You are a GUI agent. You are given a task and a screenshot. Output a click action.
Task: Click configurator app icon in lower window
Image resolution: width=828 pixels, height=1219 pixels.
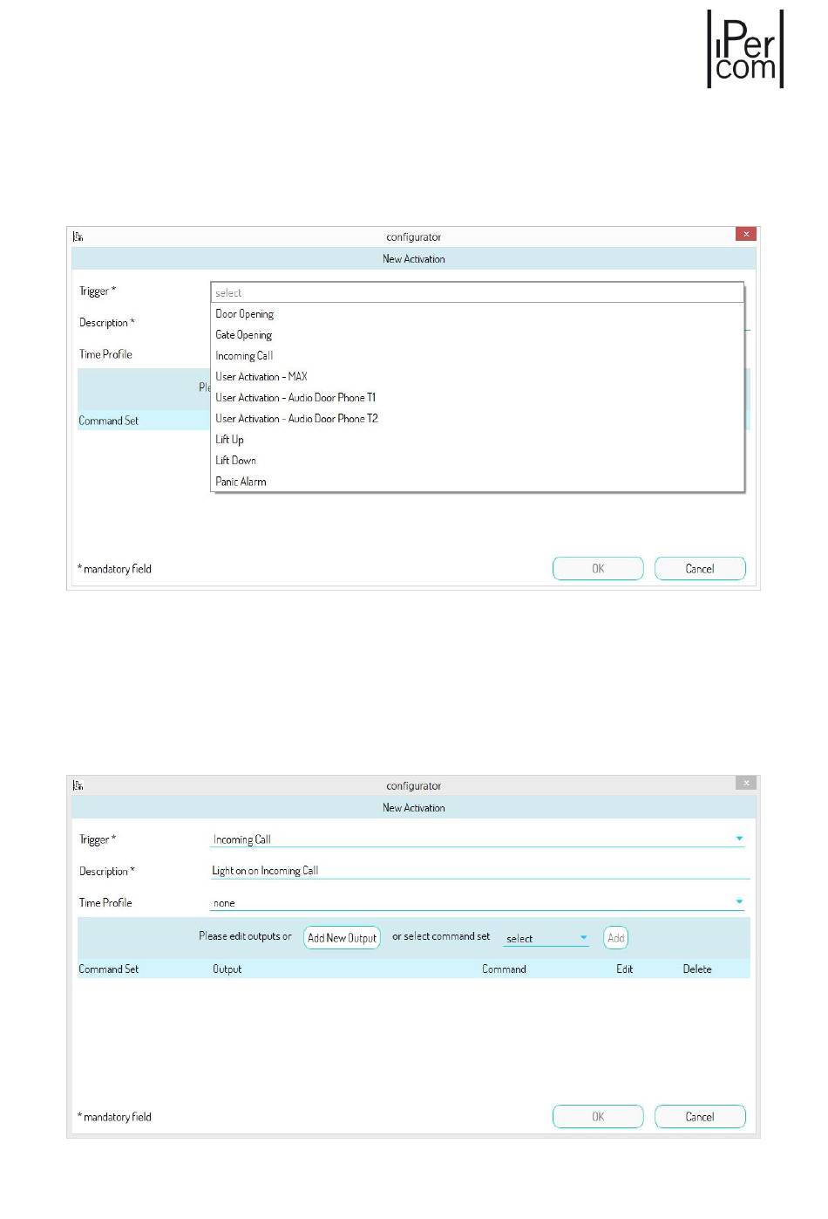[x=78, y=785]
